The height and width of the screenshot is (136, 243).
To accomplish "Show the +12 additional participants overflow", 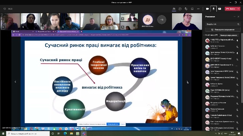I will coord(162,20).
